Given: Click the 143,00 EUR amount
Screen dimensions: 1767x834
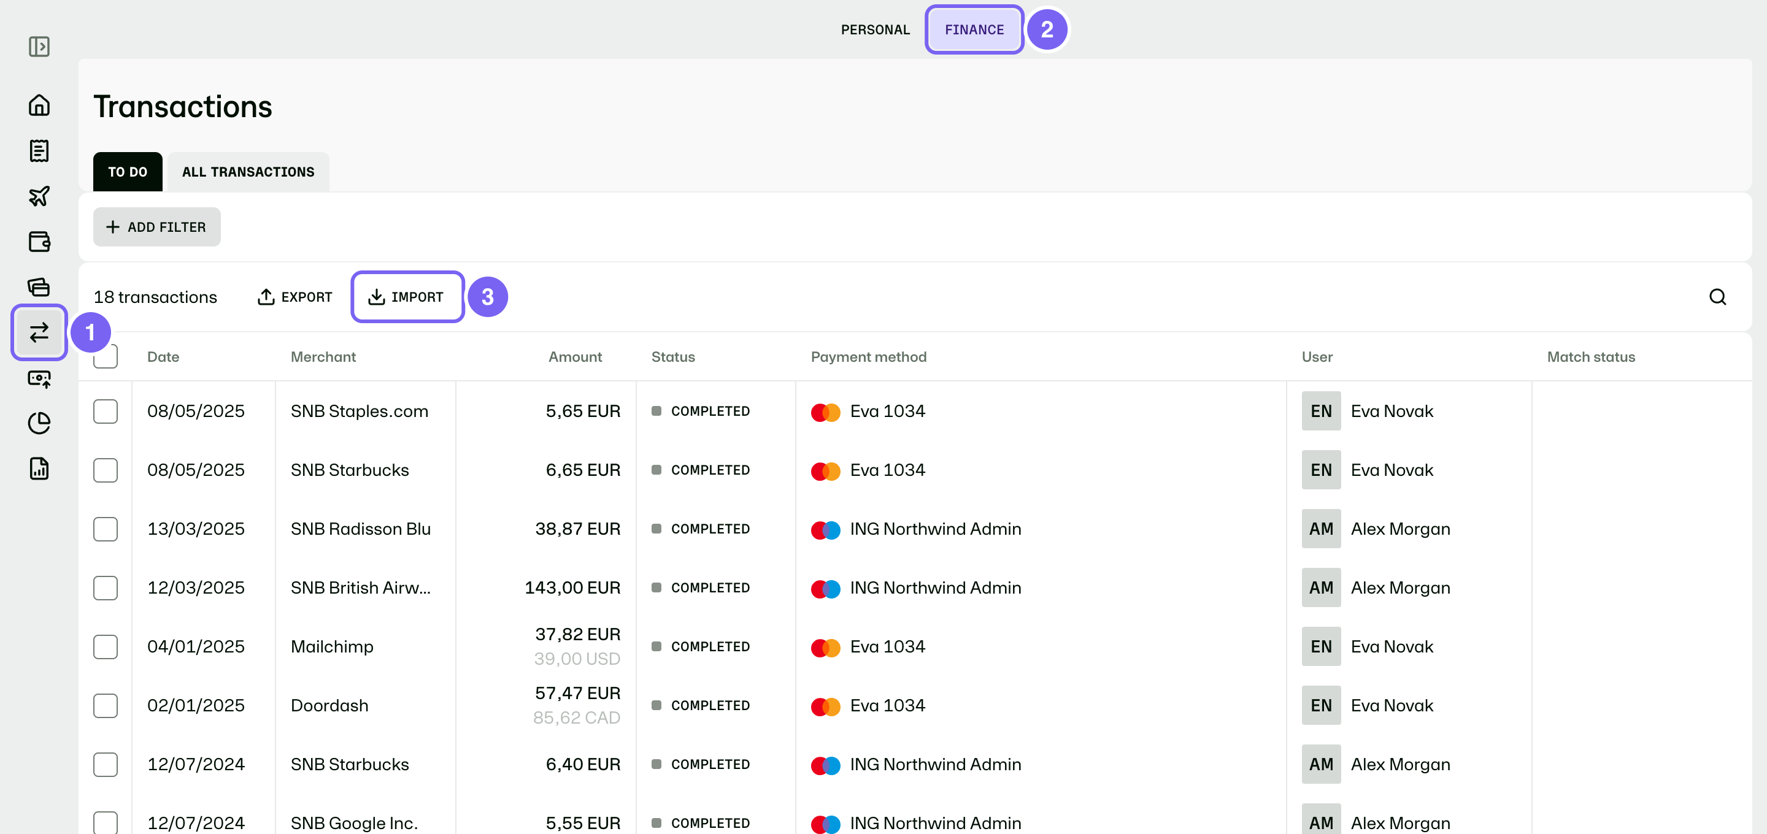Looking at the screenshot, I should point(573,589).
